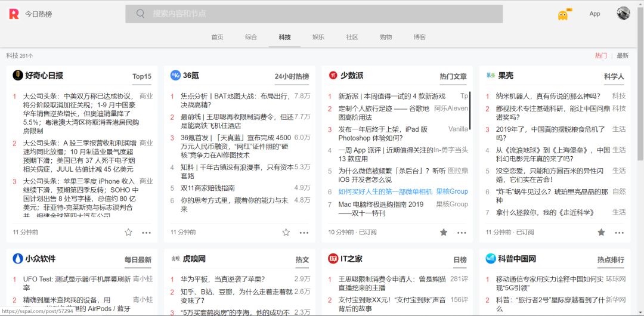Open the 科学人 selector on 果壳

[x=614, y=76]
